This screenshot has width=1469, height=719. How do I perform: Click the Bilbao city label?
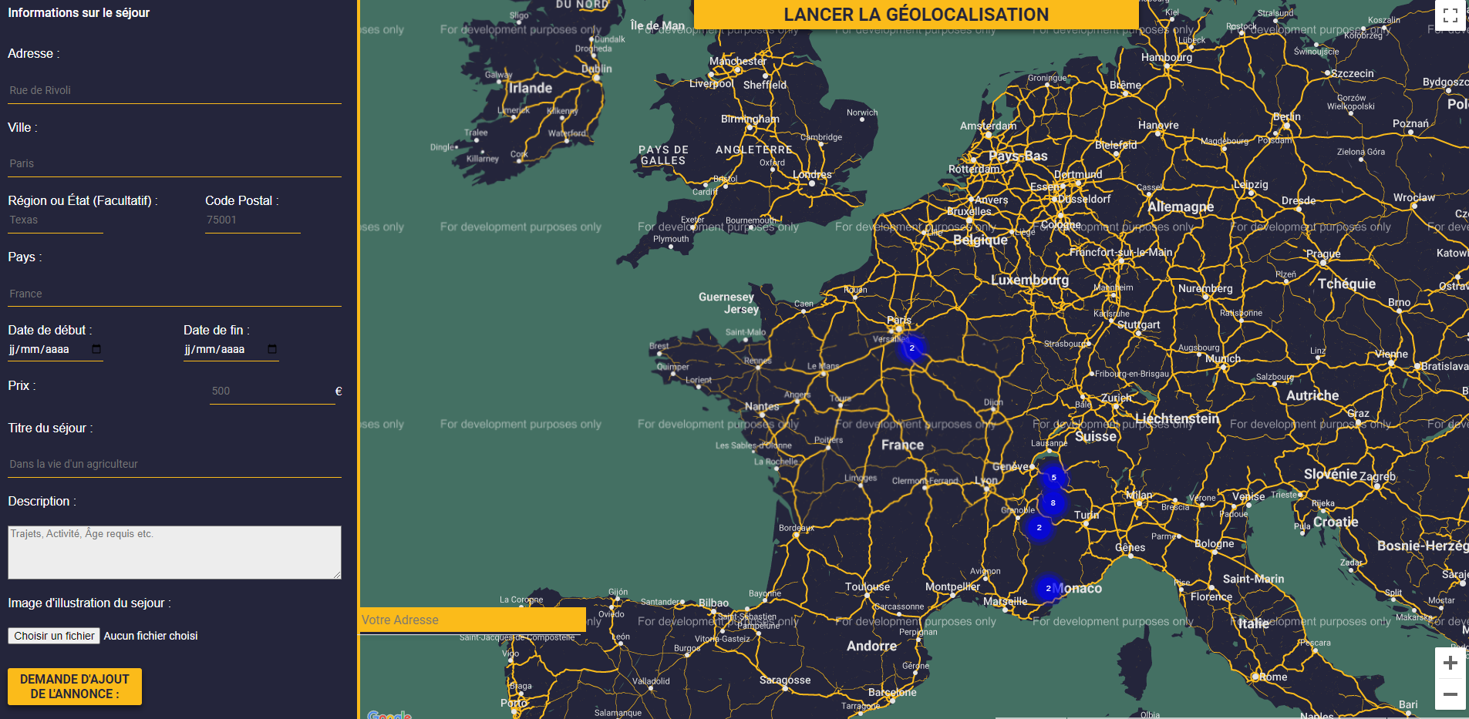pyautogui.click(x=713, y=603)
